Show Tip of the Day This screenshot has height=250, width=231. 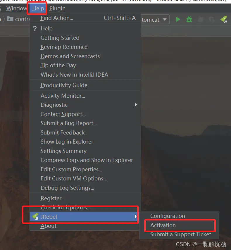[85, 65]
